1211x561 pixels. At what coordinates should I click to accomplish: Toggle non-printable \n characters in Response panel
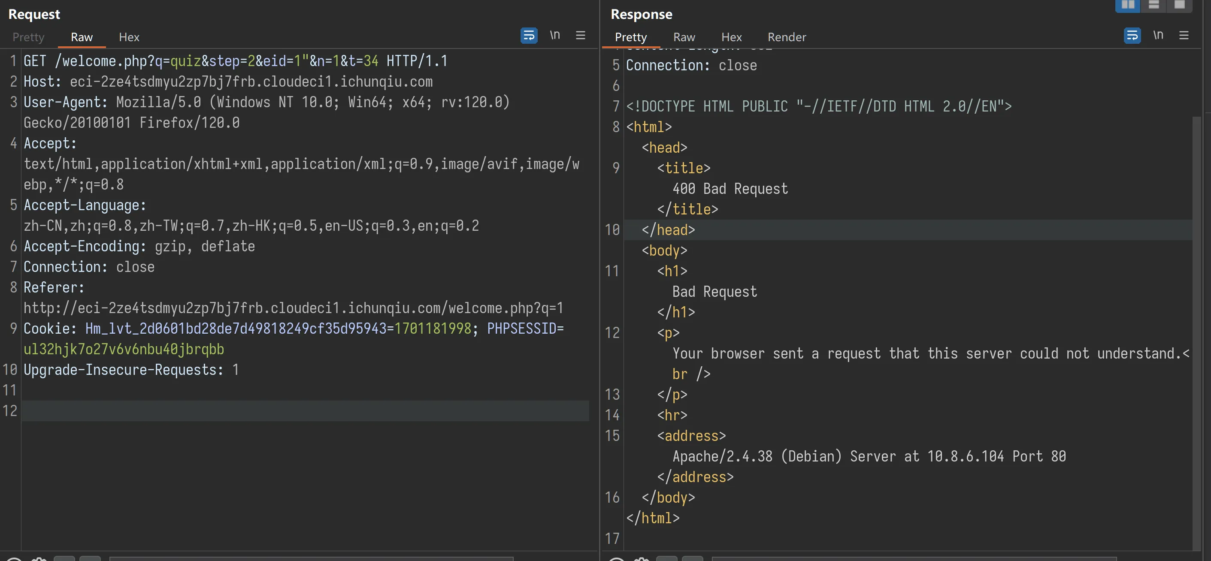[x=1158, y=35]
